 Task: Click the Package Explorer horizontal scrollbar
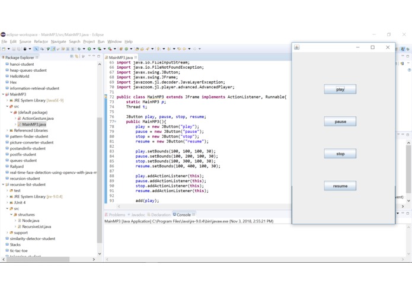click(x=38, y=259)
